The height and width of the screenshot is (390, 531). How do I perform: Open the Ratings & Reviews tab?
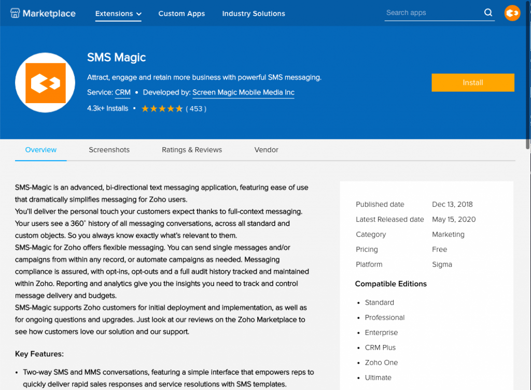tap(192, 150)
